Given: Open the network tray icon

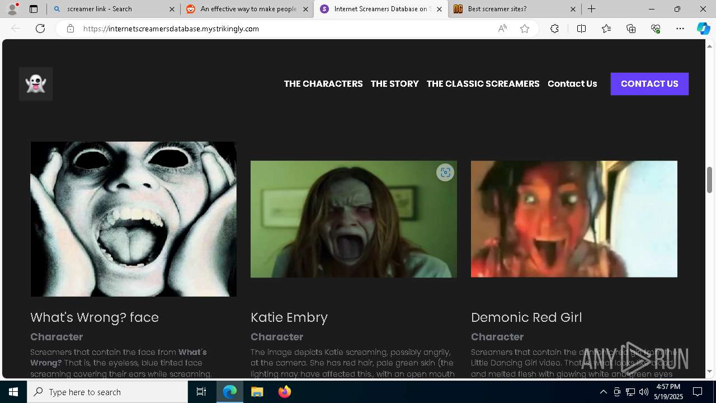Looking at the screenshot, I should [630, 392].
